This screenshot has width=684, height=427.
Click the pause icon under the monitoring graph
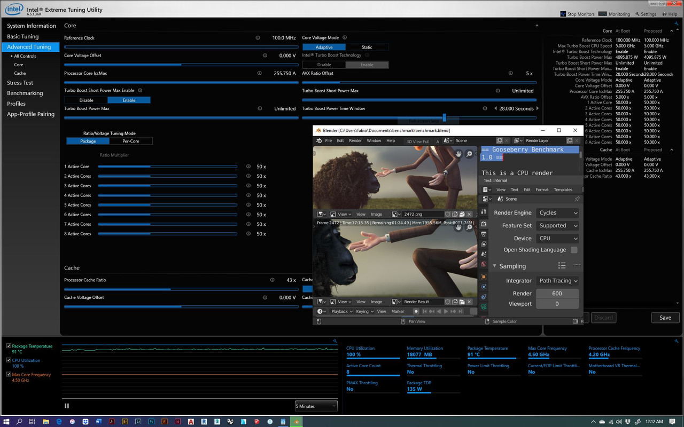67,406
